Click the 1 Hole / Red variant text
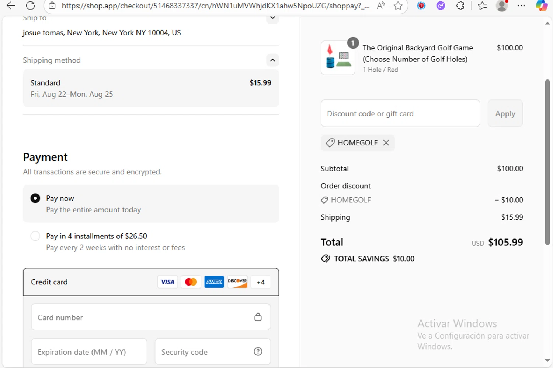 tap(380, 70)
